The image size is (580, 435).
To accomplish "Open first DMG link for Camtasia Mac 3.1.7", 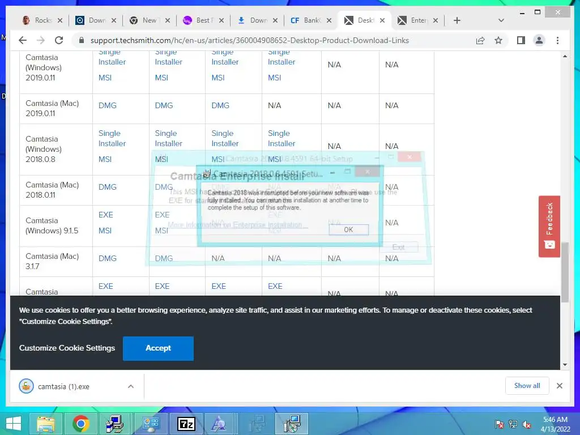I will coord(107,258).
